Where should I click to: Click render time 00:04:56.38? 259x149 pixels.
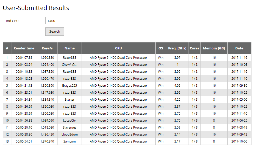pos(24,121)
